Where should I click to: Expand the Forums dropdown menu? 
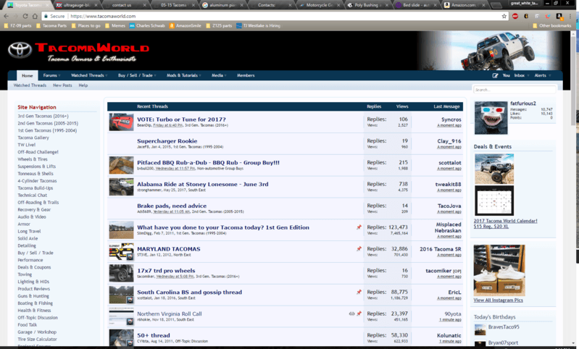[x=51, y=75]
